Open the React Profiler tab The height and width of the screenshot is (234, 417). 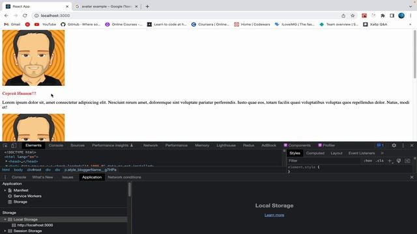click(x=326, y=146)
